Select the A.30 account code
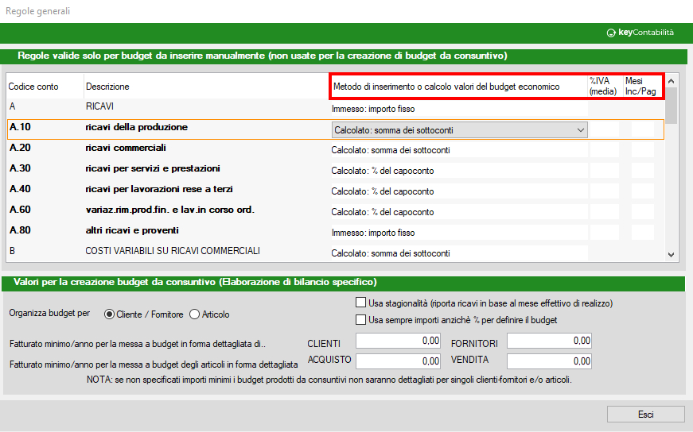Screen dimensions: 693x432 point(21,168)
